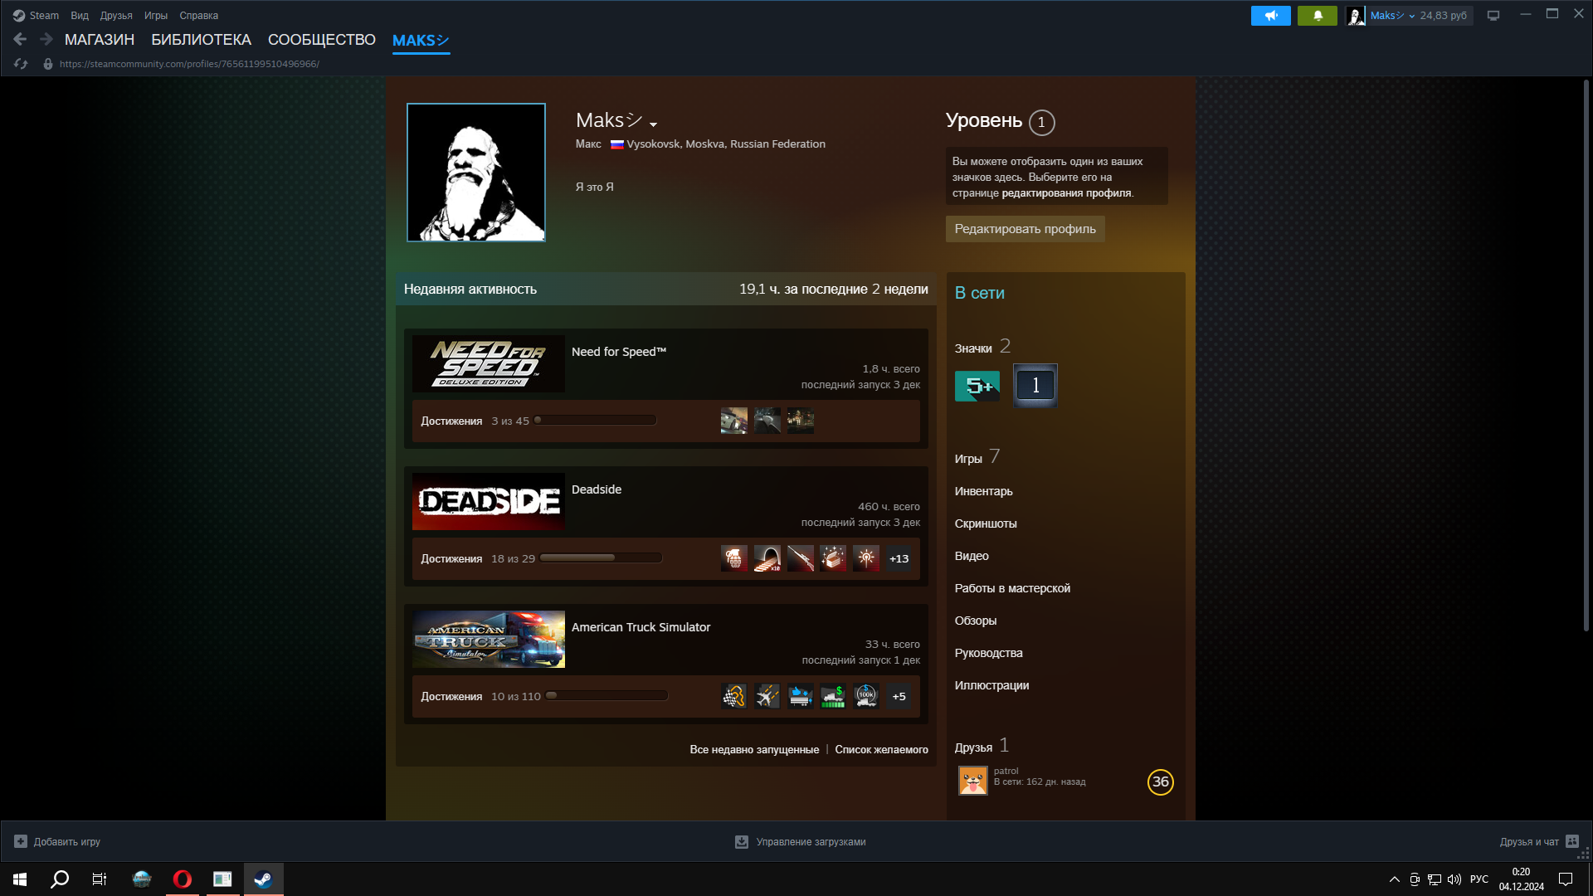Viewport: 1593px width, 896px height.
Task: Go to МАГАЗИН tab
Action: click(x=100, y=40)
